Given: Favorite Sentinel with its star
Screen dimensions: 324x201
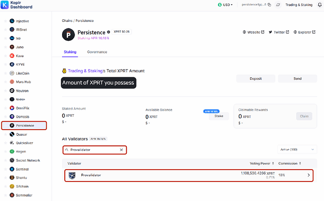Looking at the screenshot, I should [6, 169].
